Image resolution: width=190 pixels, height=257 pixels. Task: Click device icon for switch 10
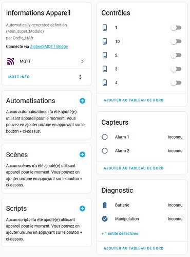pos(105,41)
